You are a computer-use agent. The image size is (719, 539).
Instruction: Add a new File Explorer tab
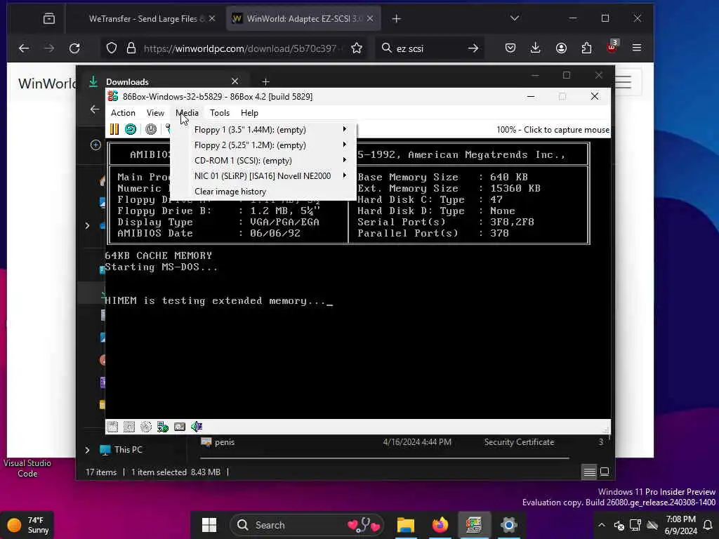click(265, 81)
